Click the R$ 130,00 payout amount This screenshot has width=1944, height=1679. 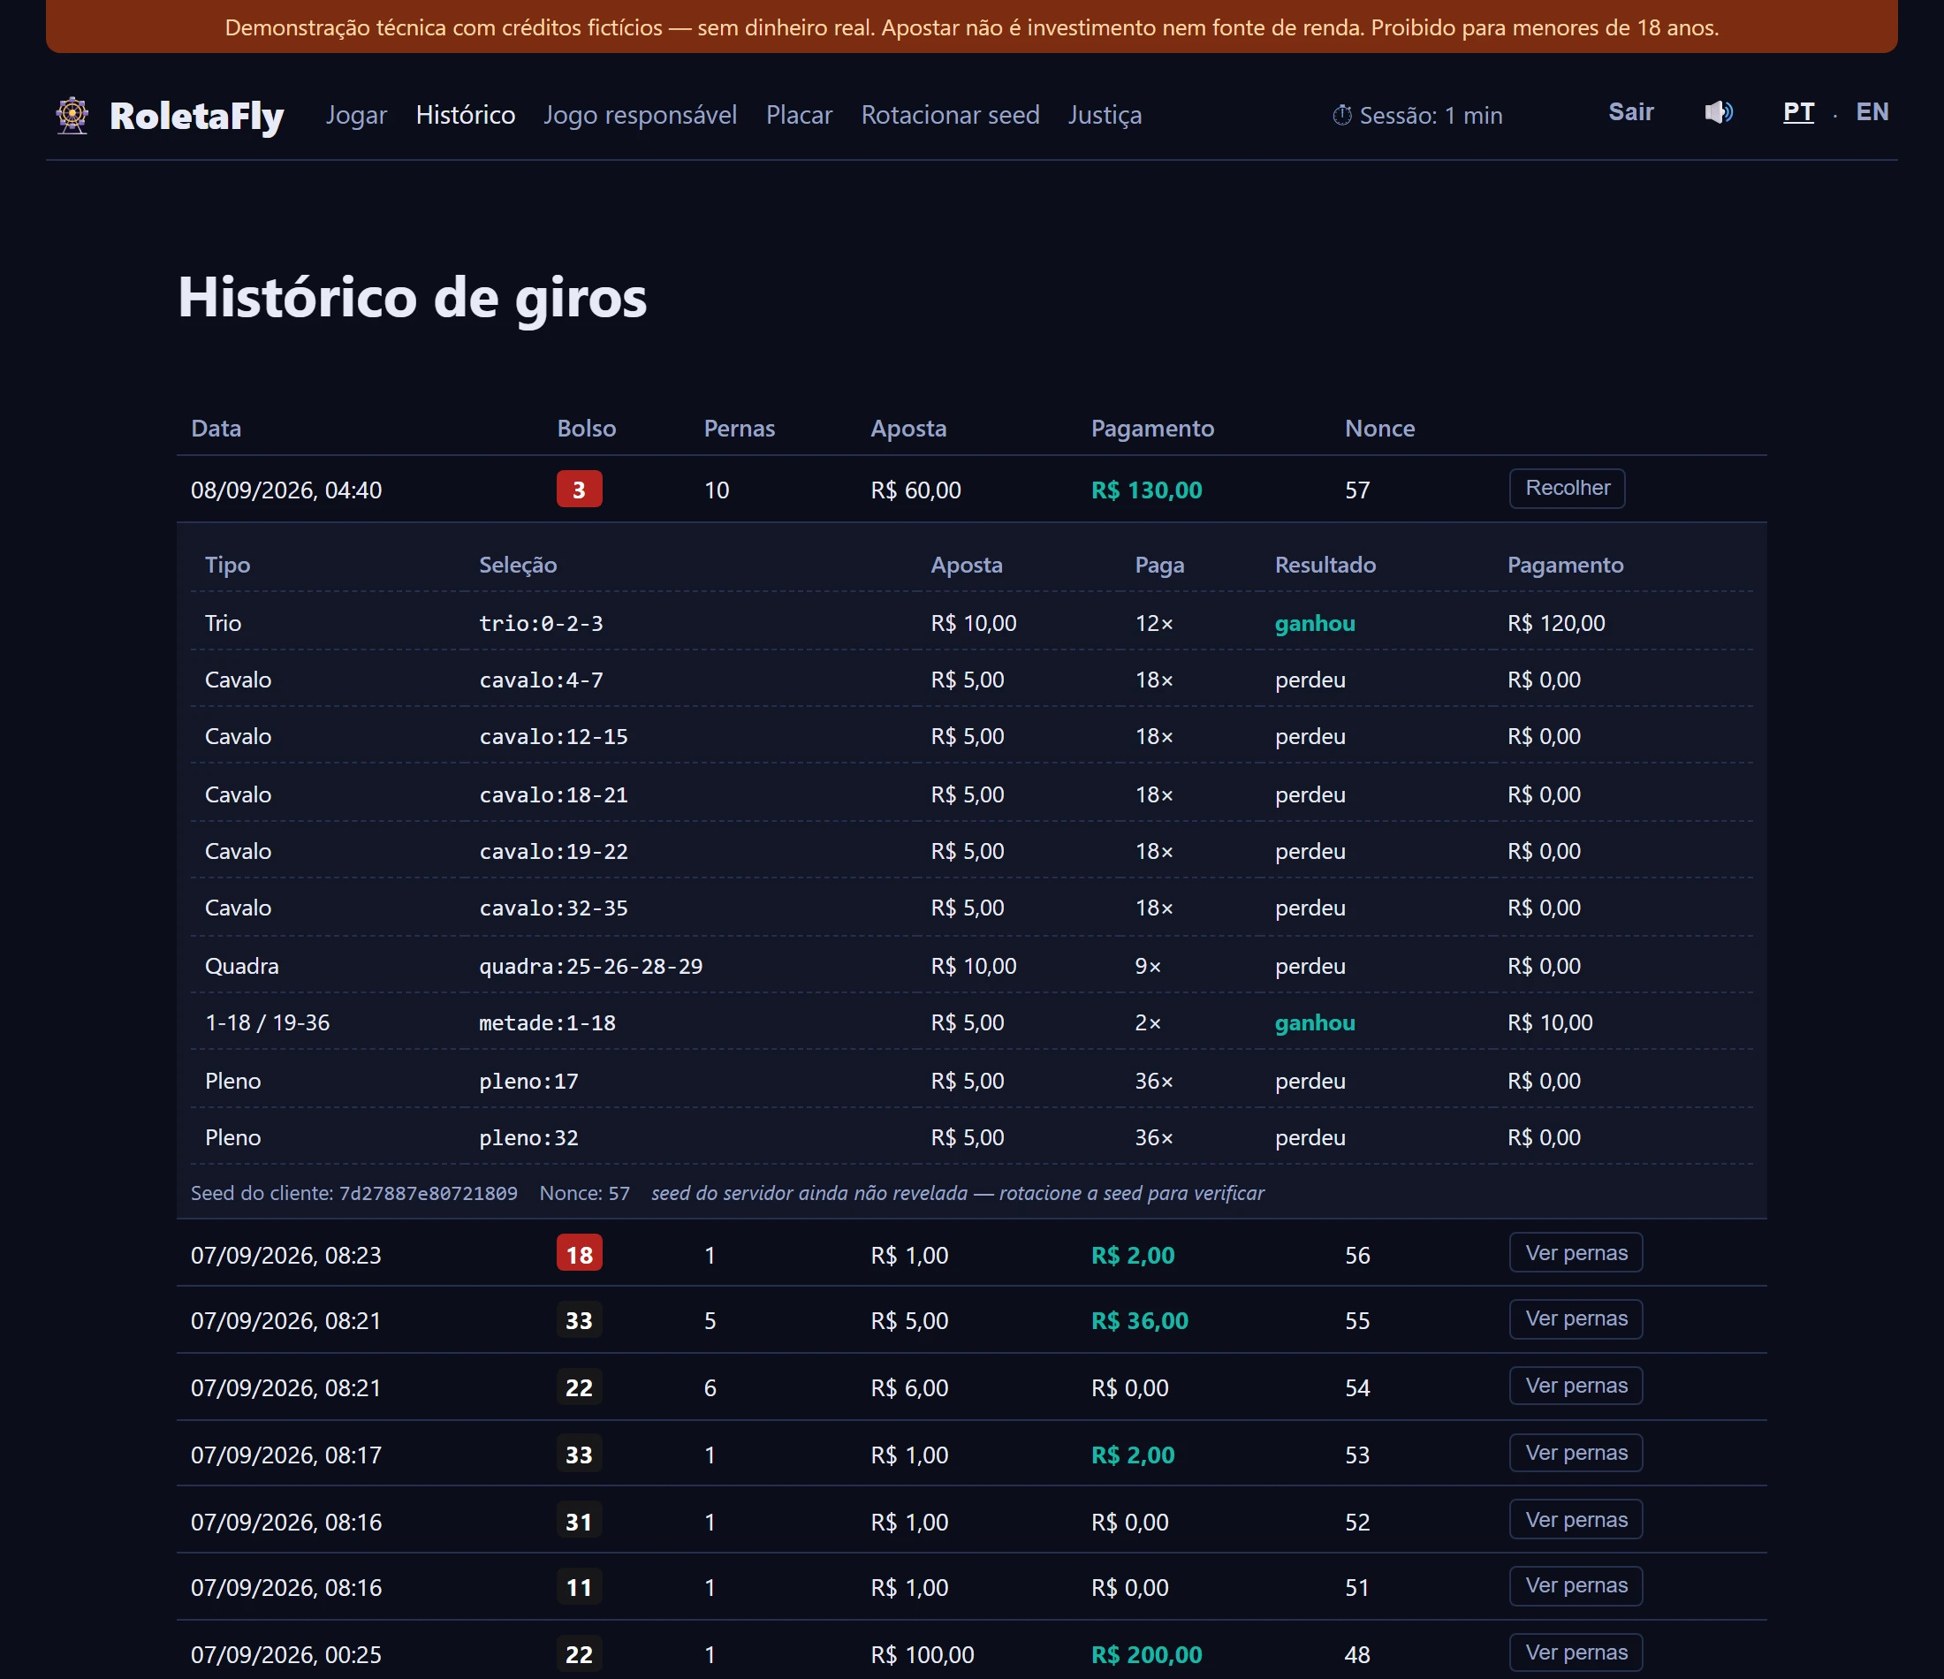tap(1145, 490)
